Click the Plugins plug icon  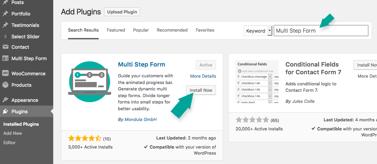(x=5, y=112)
